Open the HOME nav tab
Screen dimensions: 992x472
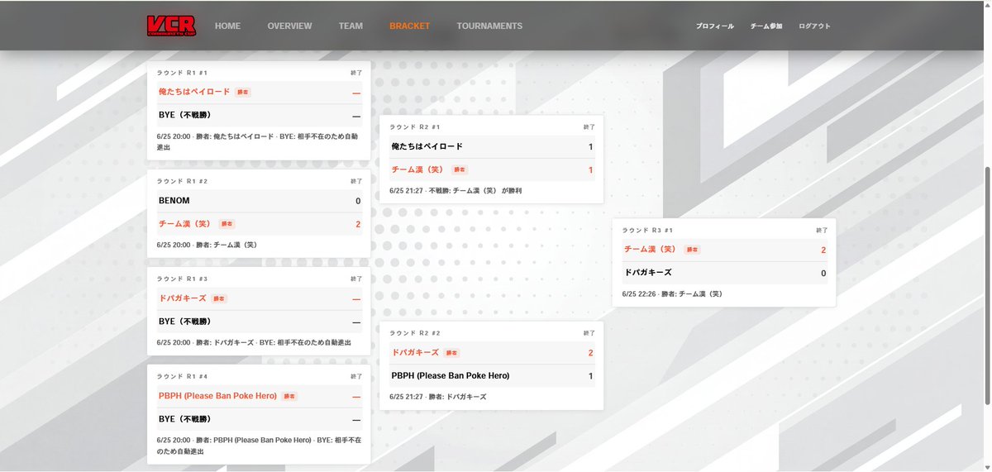[x=227, y=26]
